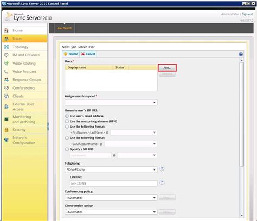Select Use the user principal name (UPN)
The height and width of the screenshot is (221, 257).
click(x=67, y=121)
